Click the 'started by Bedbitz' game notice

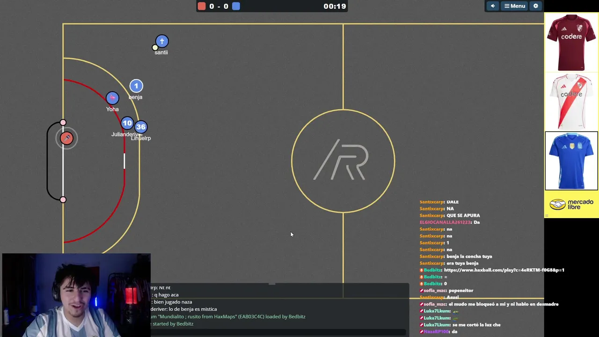click(x=172, y=324)
